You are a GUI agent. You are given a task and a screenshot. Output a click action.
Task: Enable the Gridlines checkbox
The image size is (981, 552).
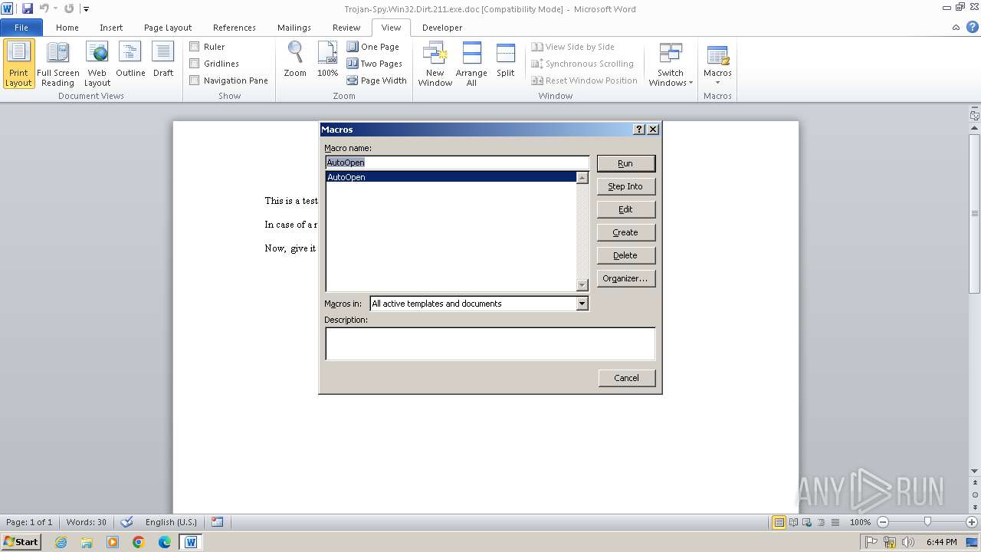195,64
